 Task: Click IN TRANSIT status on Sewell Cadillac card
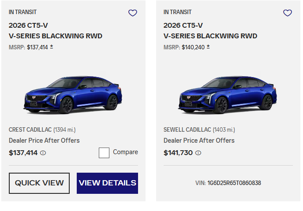[x=177, y=12]
